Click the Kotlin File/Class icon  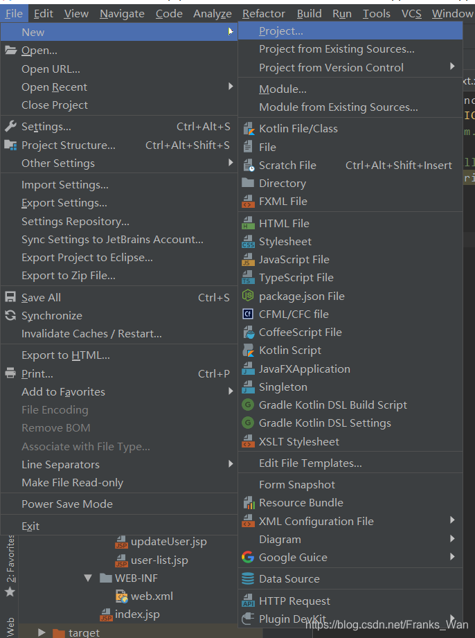click(248, 129)
